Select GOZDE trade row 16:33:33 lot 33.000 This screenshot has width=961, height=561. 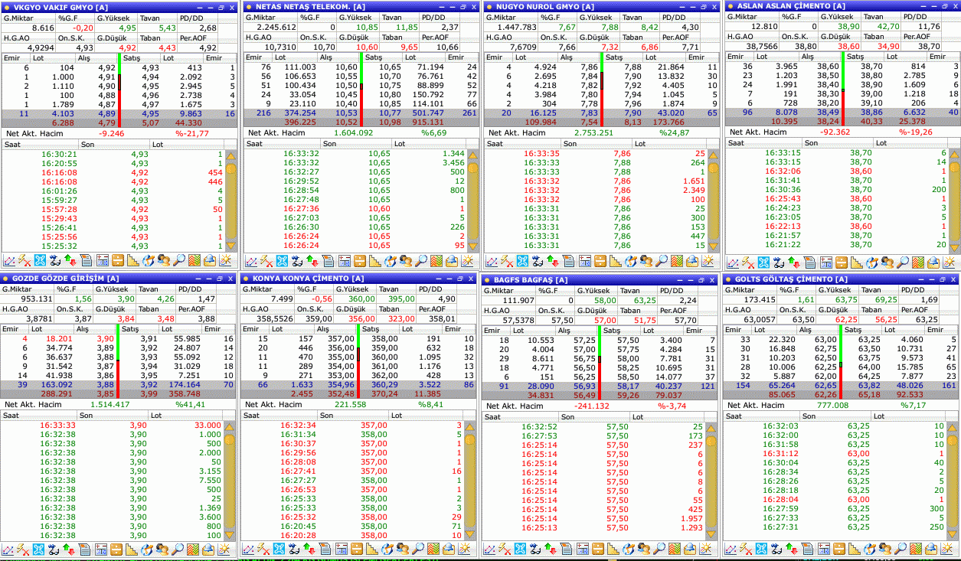pyautogui.click(x=113, y=426)
